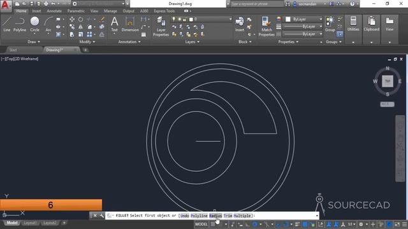Click the Save icon in Quick Access toolbar
Image resolution: width=408 pixels, height=229 pixels.
31,4
